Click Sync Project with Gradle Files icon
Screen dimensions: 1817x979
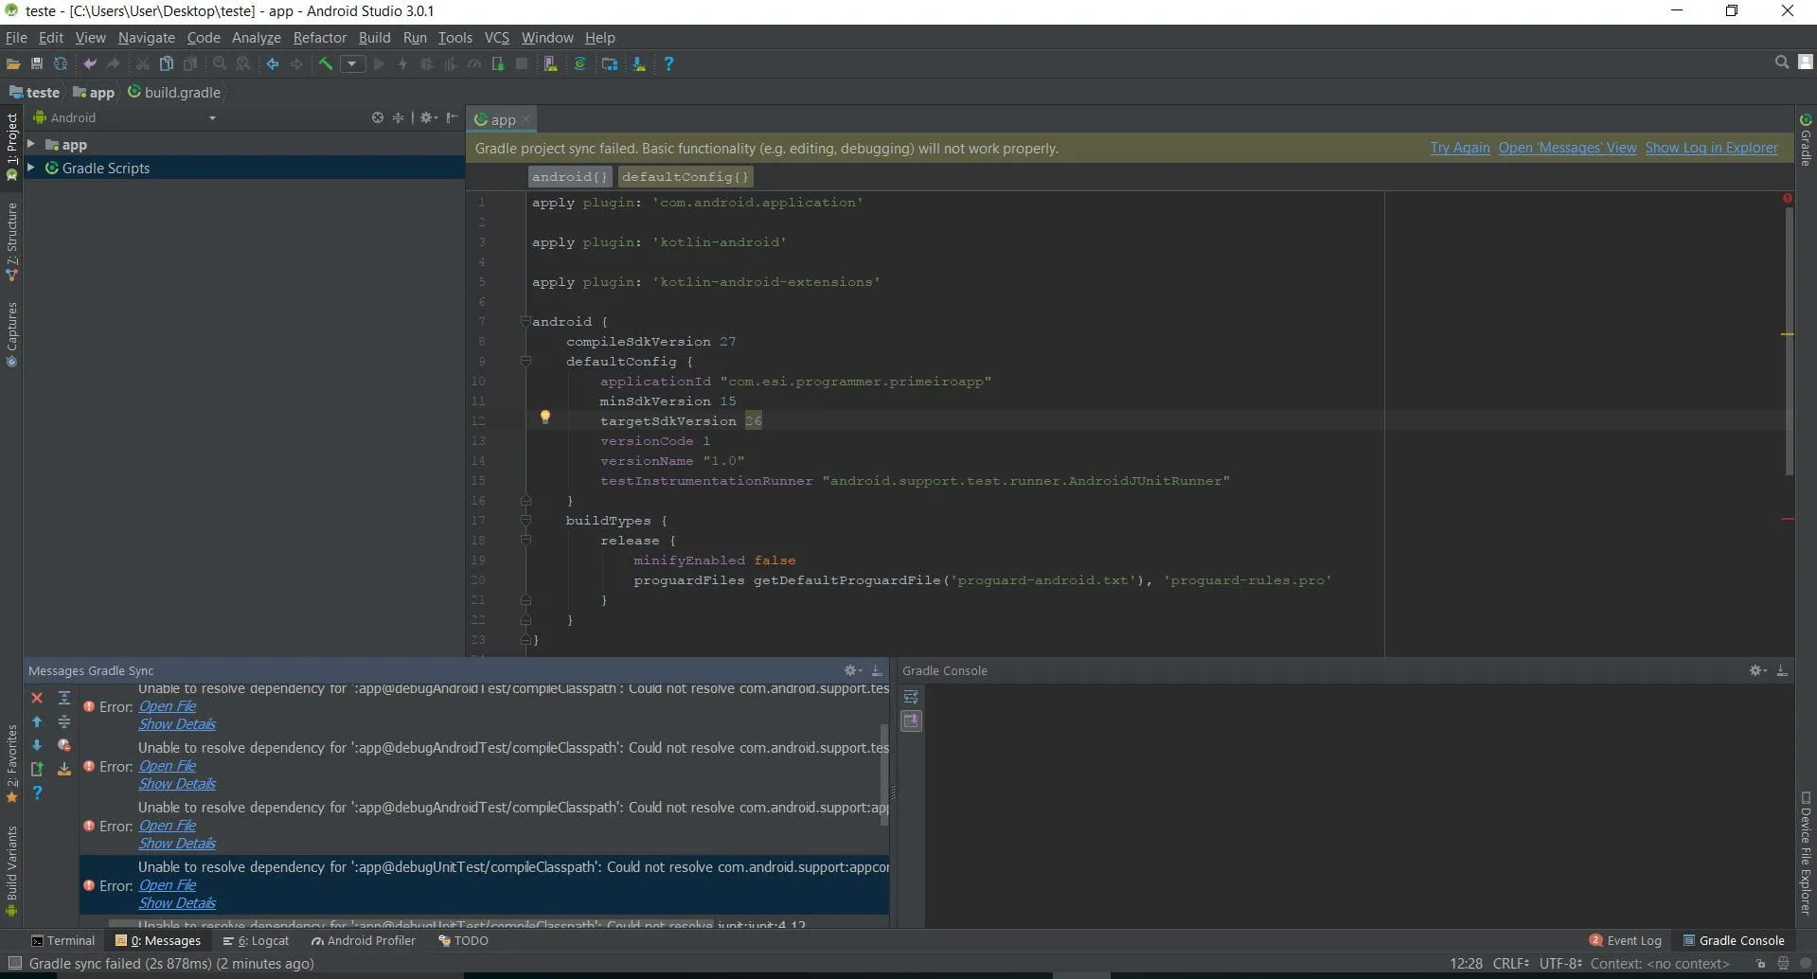(579, 63)
